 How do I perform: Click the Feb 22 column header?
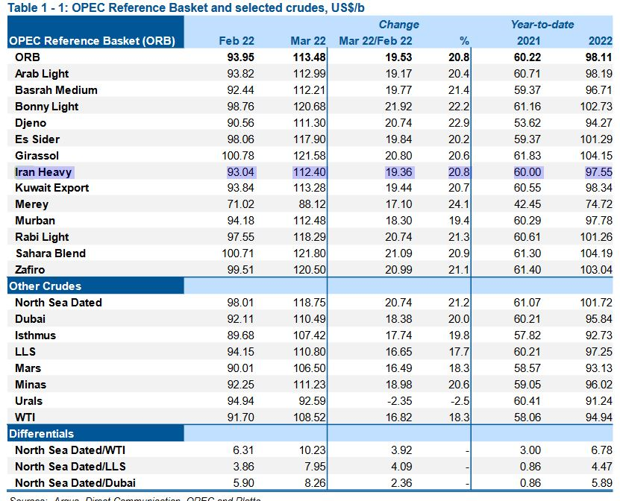tap(234, 41)
